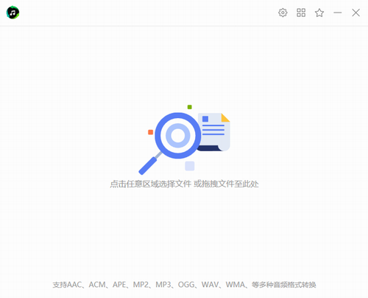Image resolution: width=368 pixels, height=298 pixels.
Task: Open settings via the gear icon
Action: (x=283, y=13)
